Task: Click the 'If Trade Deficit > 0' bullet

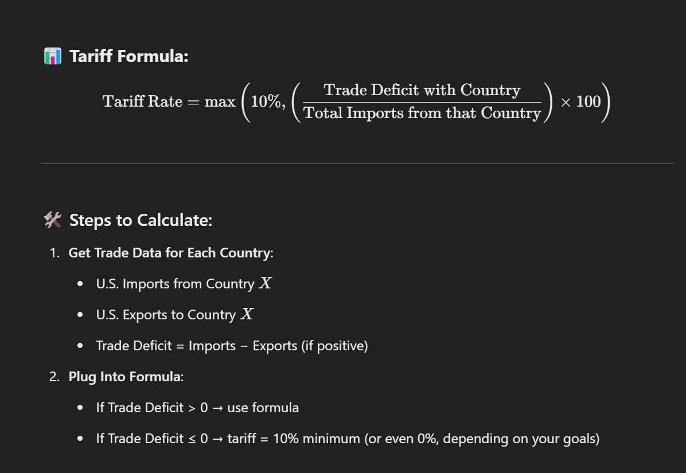Action: [197, 408]
